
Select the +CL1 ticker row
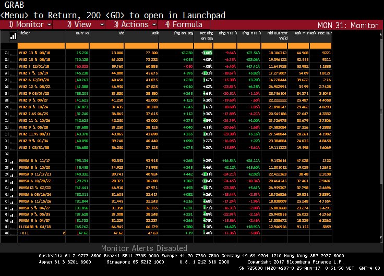pyautogui.click(x=24, y=233)
